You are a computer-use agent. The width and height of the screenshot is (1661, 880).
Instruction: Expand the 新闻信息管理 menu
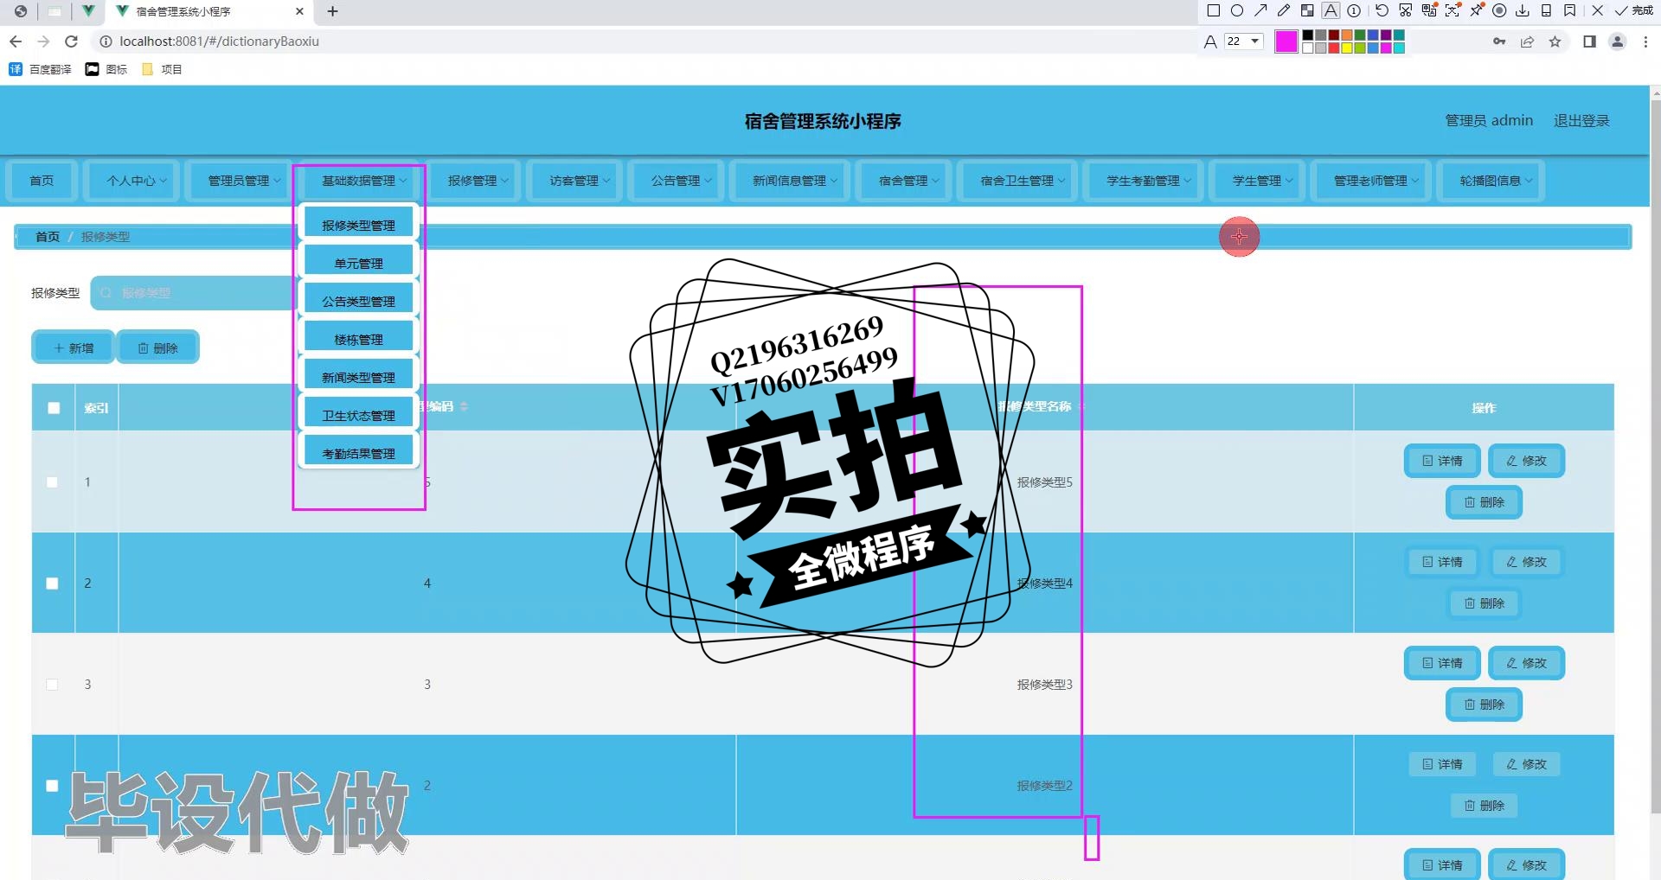pyautogui.click(x=790, y=181)
